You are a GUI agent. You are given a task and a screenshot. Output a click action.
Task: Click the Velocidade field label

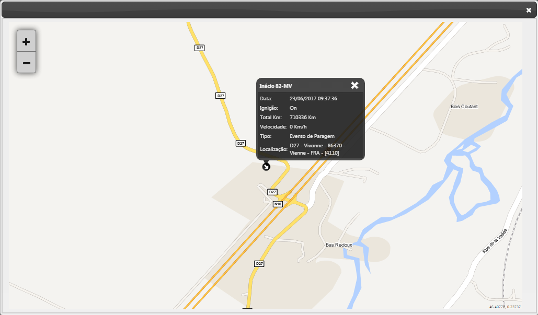coord(273,126)
